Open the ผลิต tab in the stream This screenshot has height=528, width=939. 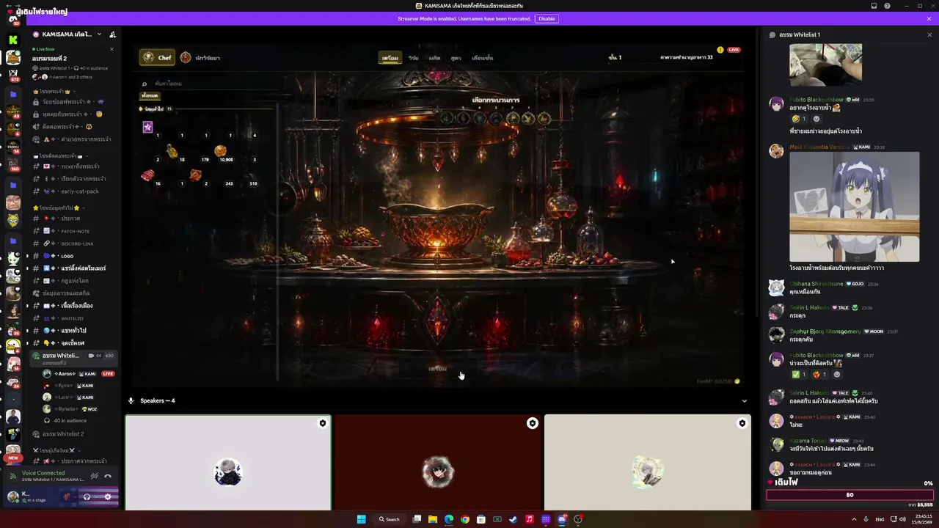[x=434, y=58]
